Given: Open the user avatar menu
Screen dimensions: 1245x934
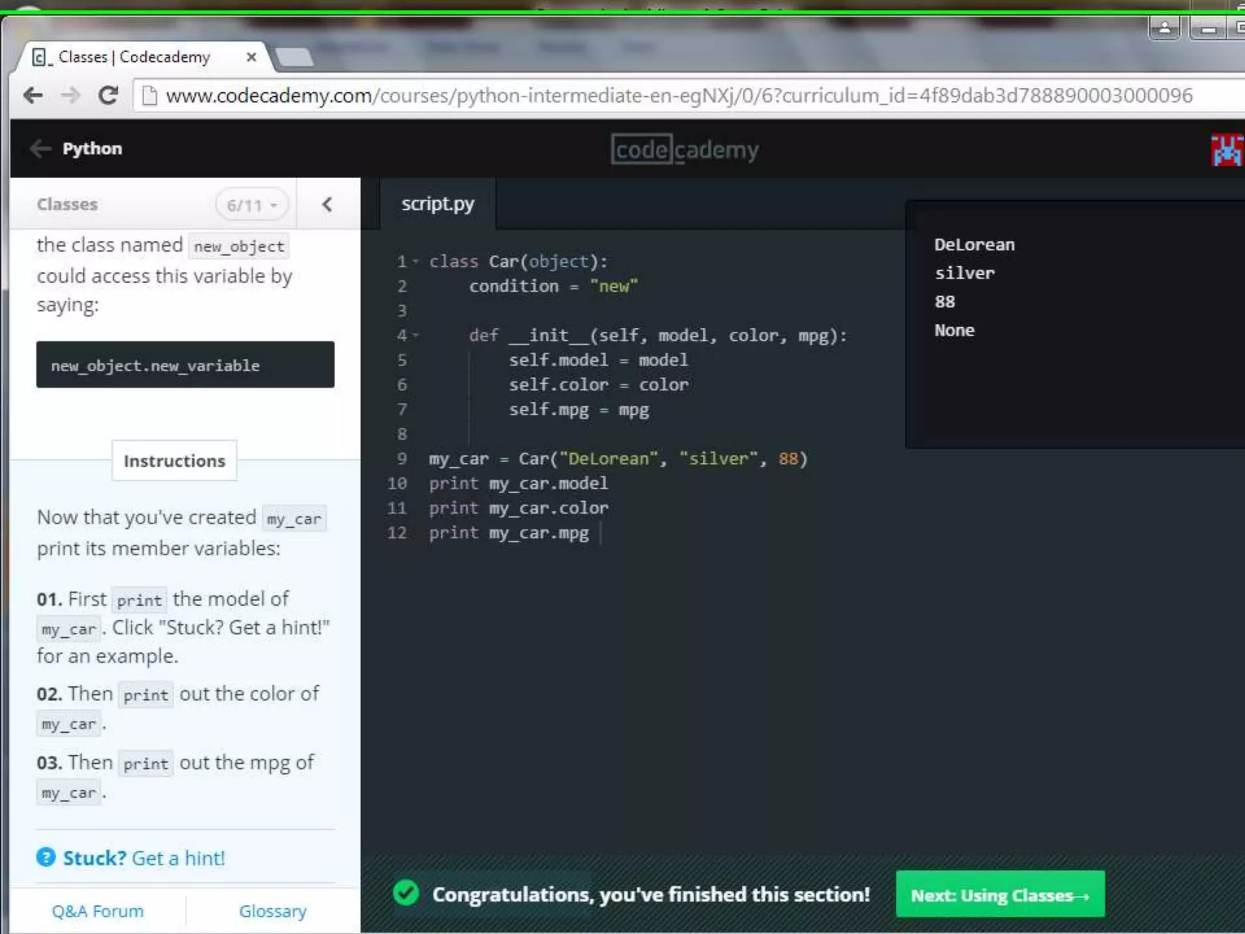Looking at the screenshot, I should [x=1227, y=150].
